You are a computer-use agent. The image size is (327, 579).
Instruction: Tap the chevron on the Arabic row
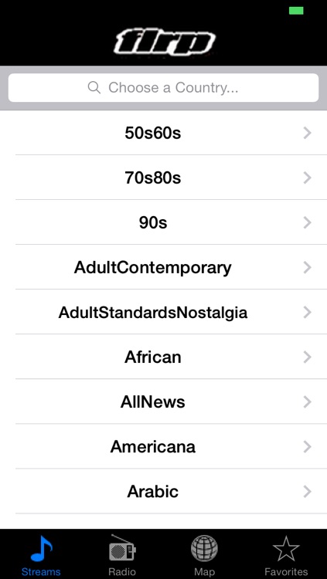tap(307, 492)
